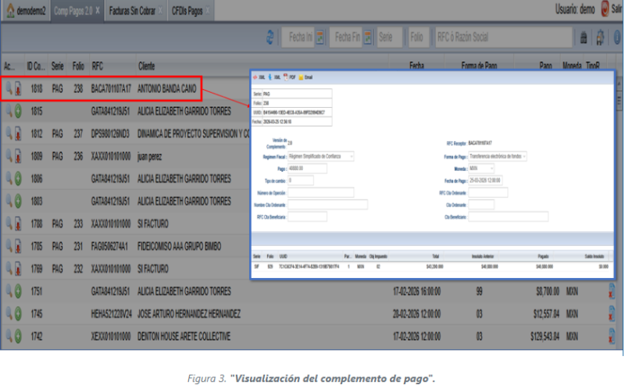Click the RFC Cta Ordenante field

tap(487, 193)
